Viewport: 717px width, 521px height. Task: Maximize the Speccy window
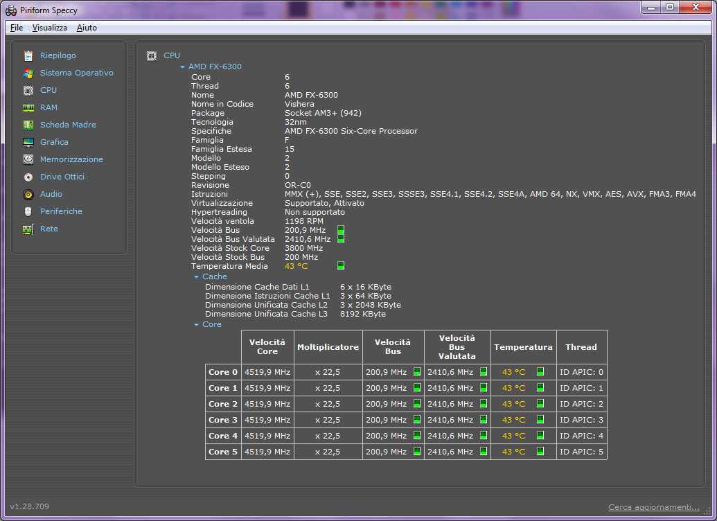670,8
